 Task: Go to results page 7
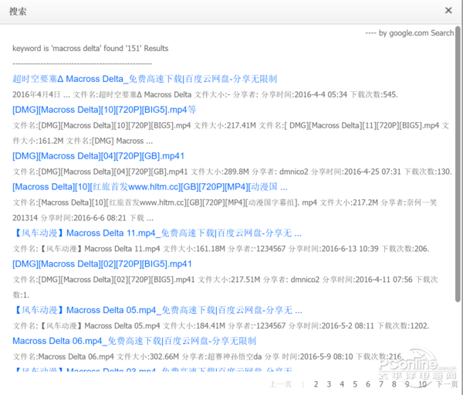pos(381,384)
